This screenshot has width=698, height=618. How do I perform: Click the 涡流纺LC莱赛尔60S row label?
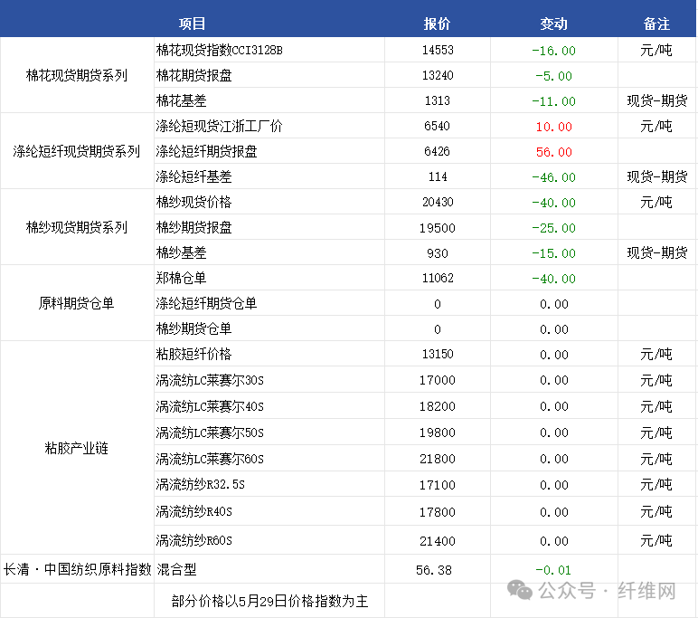pyautogui.click(x=210, y=459)
